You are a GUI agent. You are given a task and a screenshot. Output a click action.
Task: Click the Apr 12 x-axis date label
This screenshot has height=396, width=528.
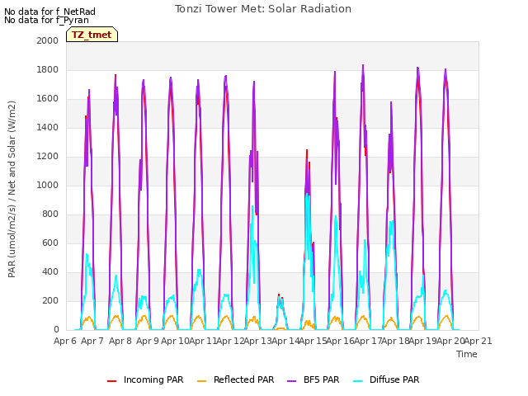(x=230, y=341)
